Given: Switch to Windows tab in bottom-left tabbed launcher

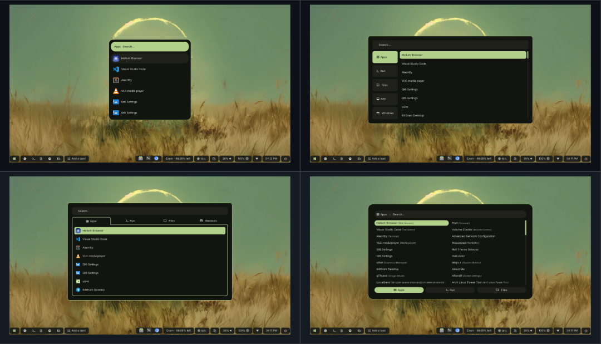Looking at the screenshot, I should click(x=208, y=221).
